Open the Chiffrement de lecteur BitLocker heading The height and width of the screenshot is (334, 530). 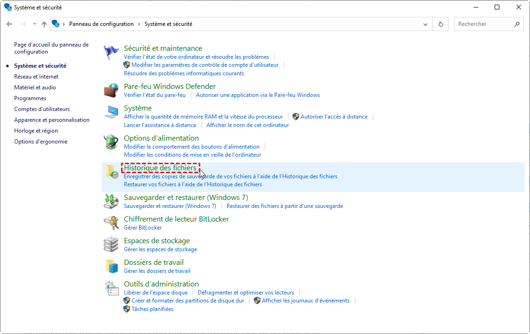pos(177,219)
